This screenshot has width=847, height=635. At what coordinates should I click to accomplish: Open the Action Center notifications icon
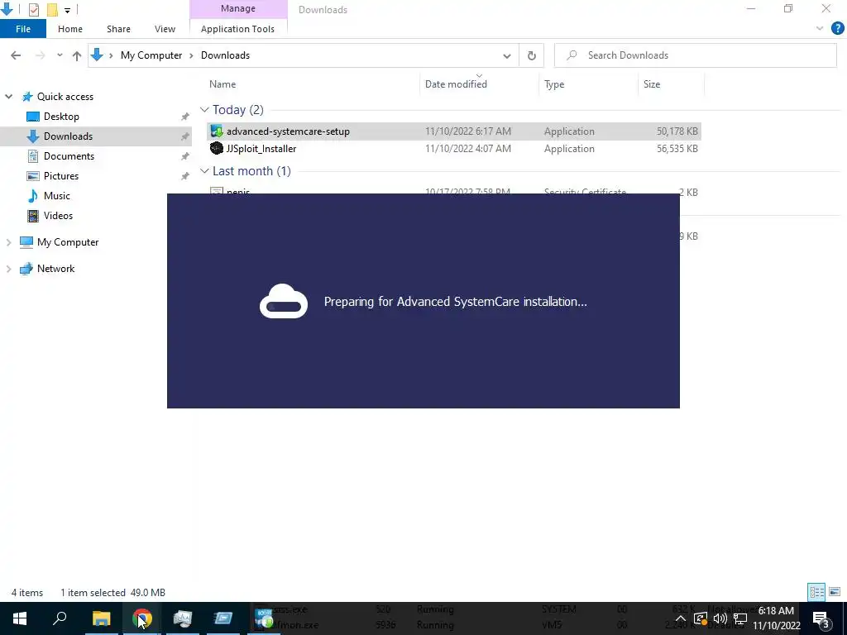(821, 618)
